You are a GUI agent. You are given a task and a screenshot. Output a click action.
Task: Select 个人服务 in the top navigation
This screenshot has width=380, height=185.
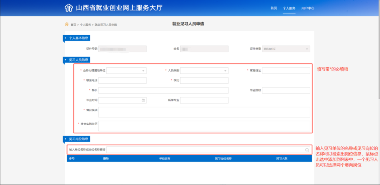point(289,8)
